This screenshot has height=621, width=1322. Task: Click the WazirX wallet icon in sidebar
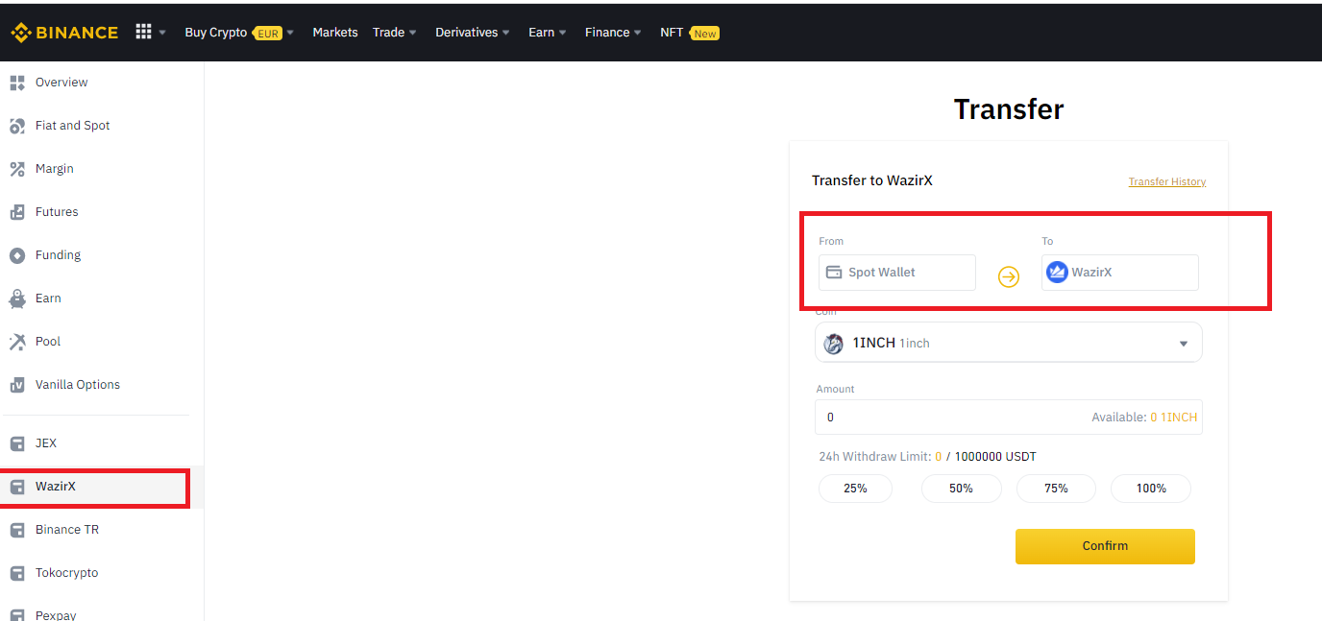click(17, 487)
